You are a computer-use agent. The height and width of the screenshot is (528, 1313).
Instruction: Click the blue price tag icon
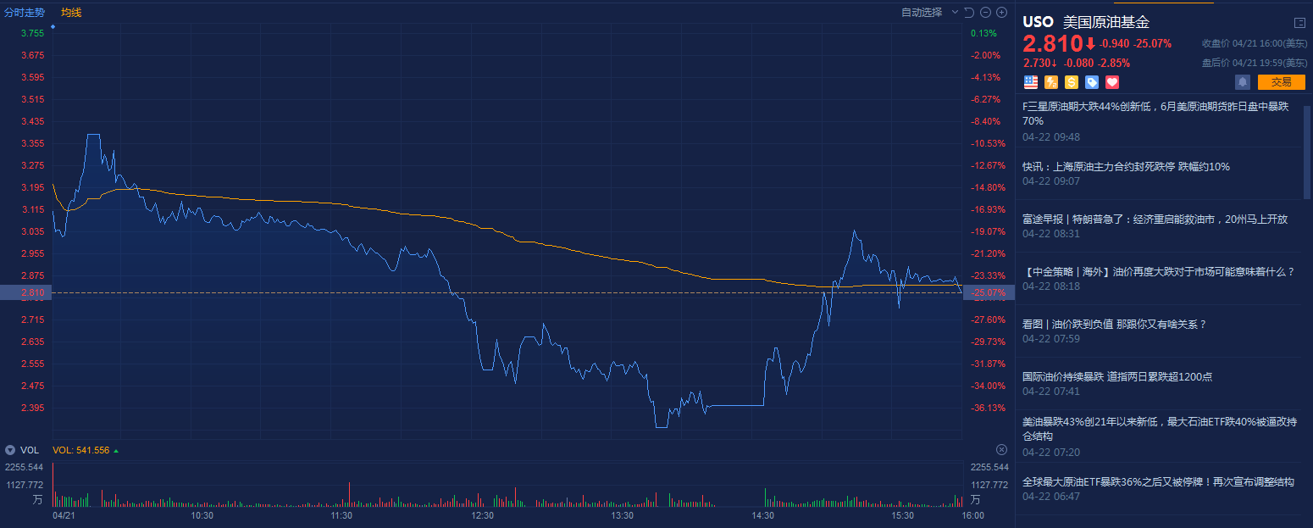1092,82
